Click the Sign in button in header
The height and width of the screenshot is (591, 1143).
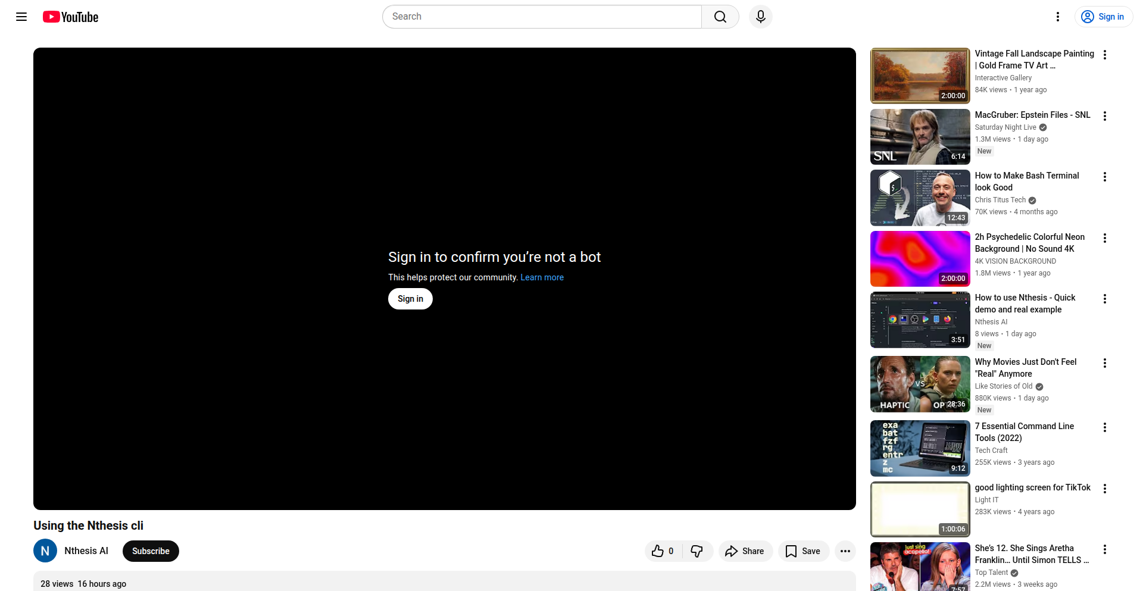(x=1104, y=17)
